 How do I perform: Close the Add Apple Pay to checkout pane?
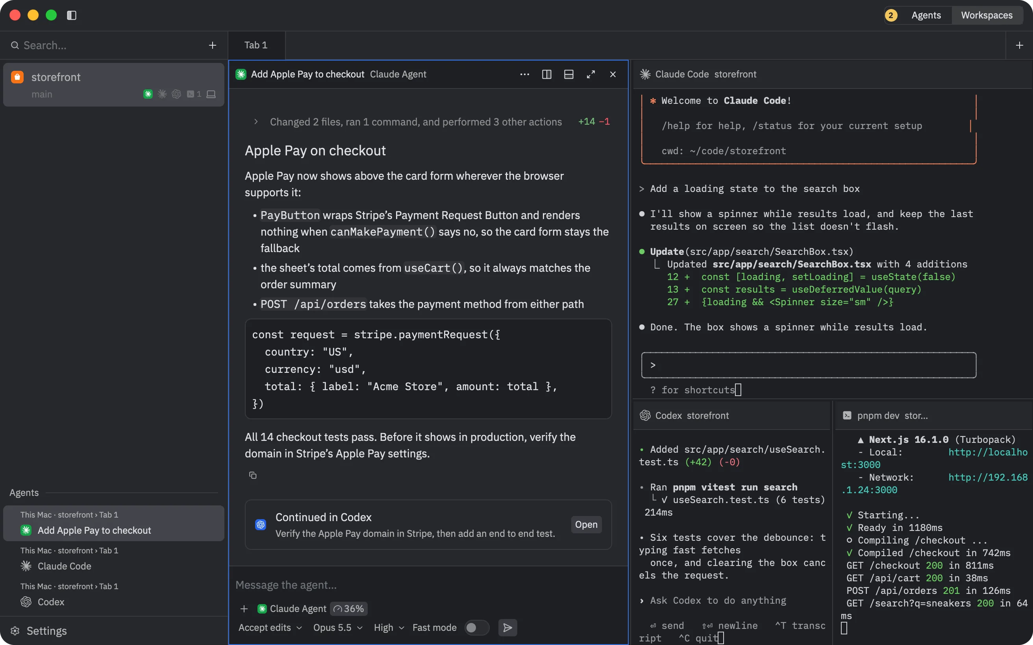613,74
